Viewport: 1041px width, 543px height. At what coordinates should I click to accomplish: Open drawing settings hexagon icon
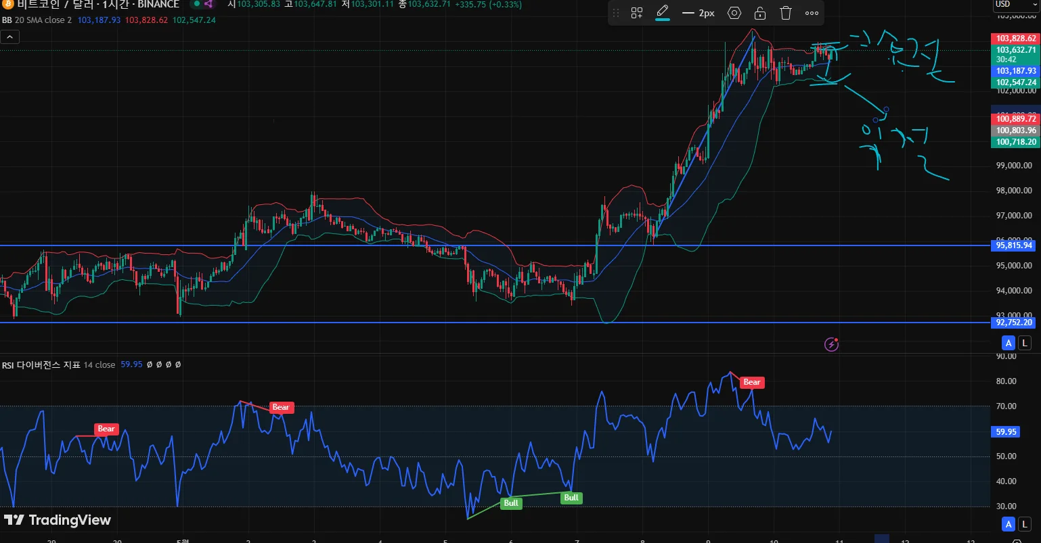[x=734, y=13]
